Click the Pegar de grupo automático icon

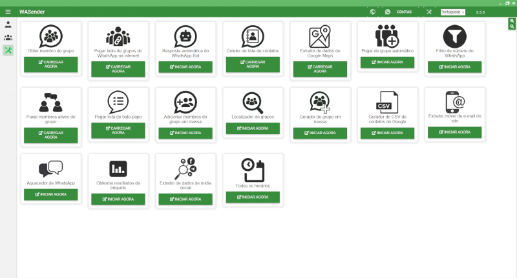[387, 36]
